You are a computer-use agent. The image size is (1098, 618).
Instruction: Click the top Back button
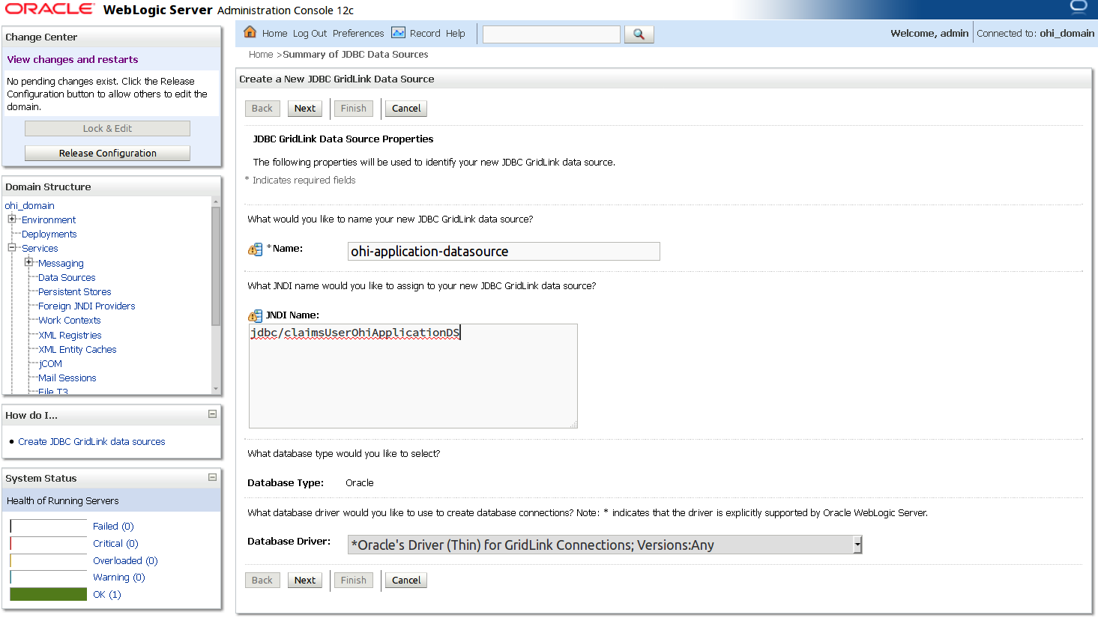[262, 109]
